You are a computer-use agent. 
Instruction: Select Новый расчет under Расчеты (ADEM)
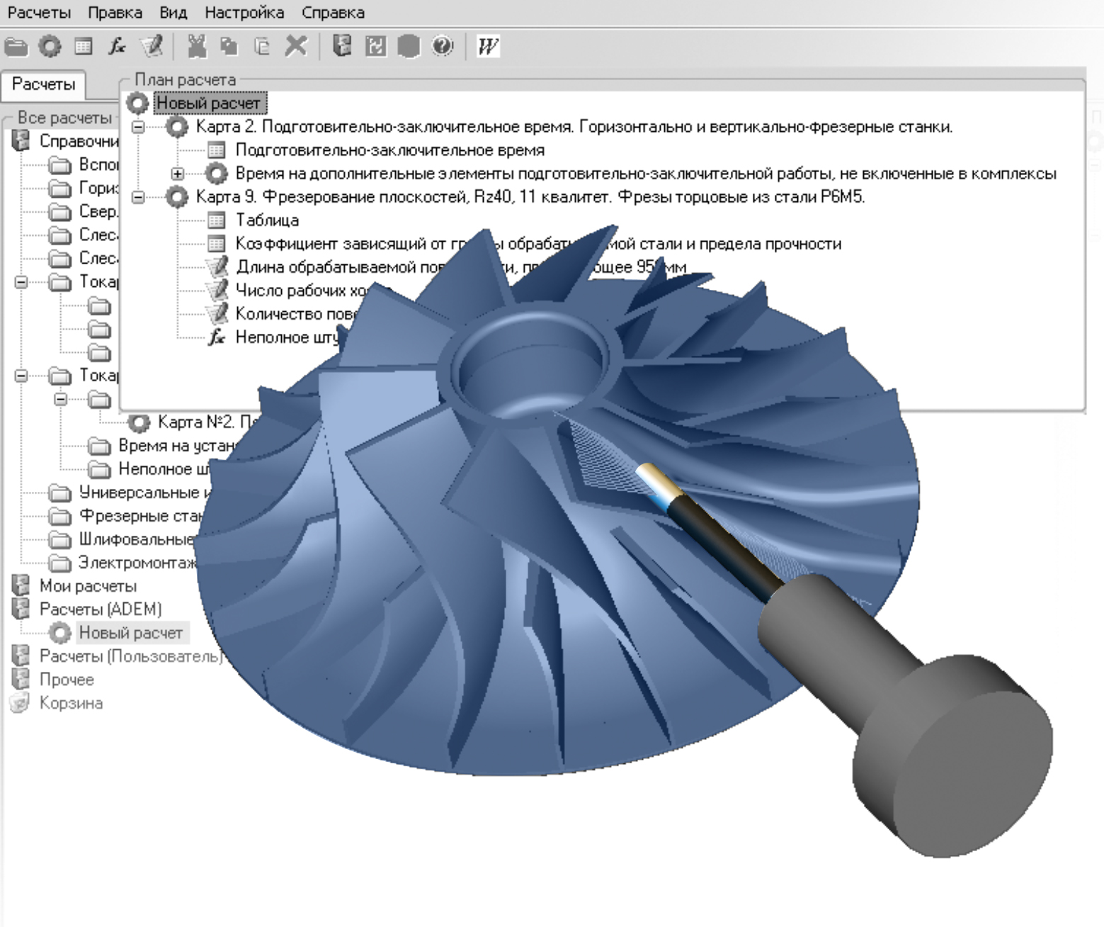pyautogui.click(x=130, y=632)
